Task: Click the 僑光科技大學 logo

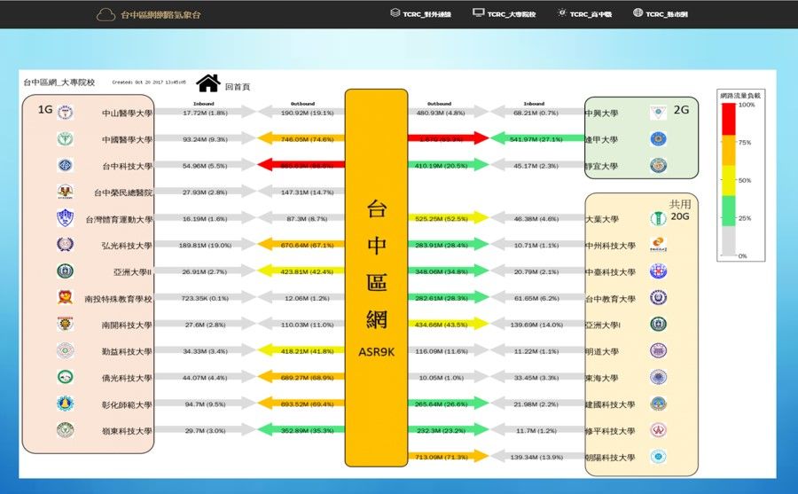Action: click(x=65, y=377)
